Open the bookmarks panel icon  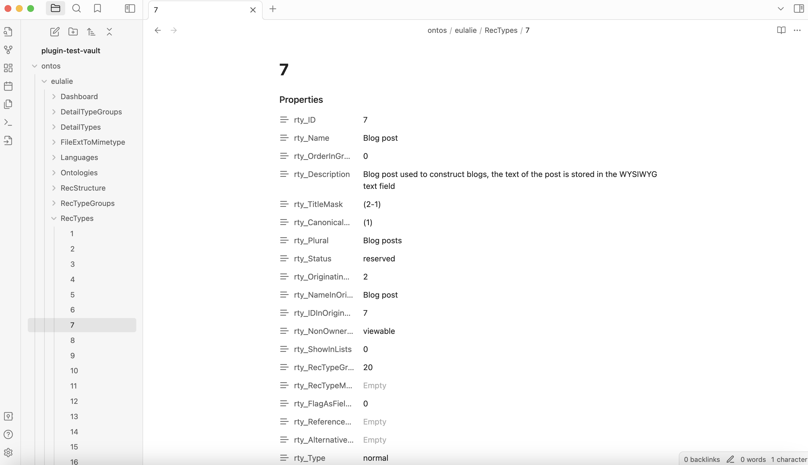(97, 8)
